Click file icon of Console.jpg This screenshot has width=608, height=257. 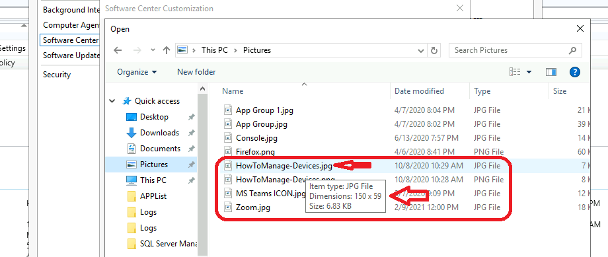click(x=228, y=138)
